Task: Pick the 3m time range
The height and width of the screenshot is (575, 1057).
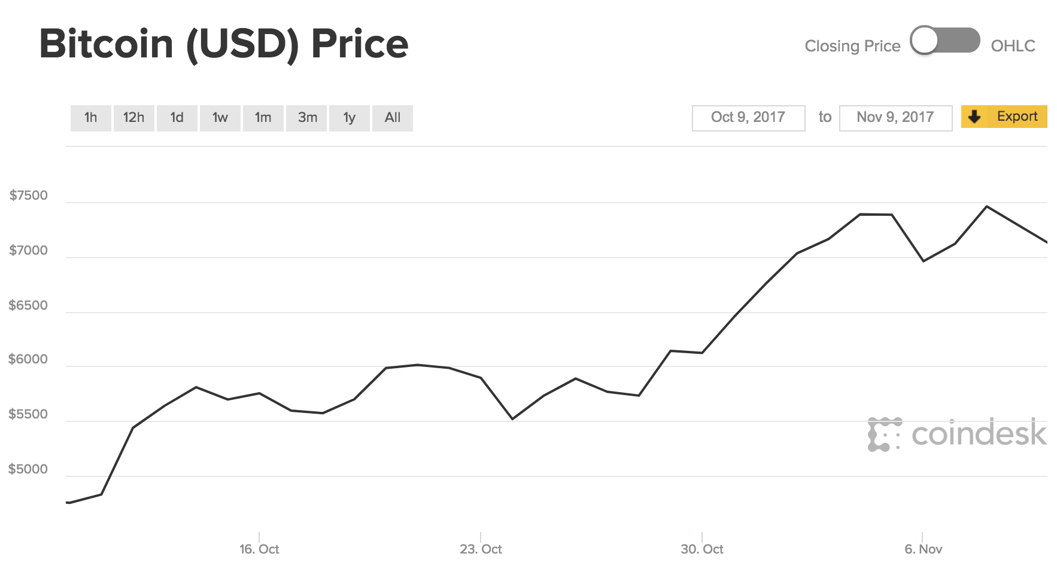Action: click(x=307, y=118)
